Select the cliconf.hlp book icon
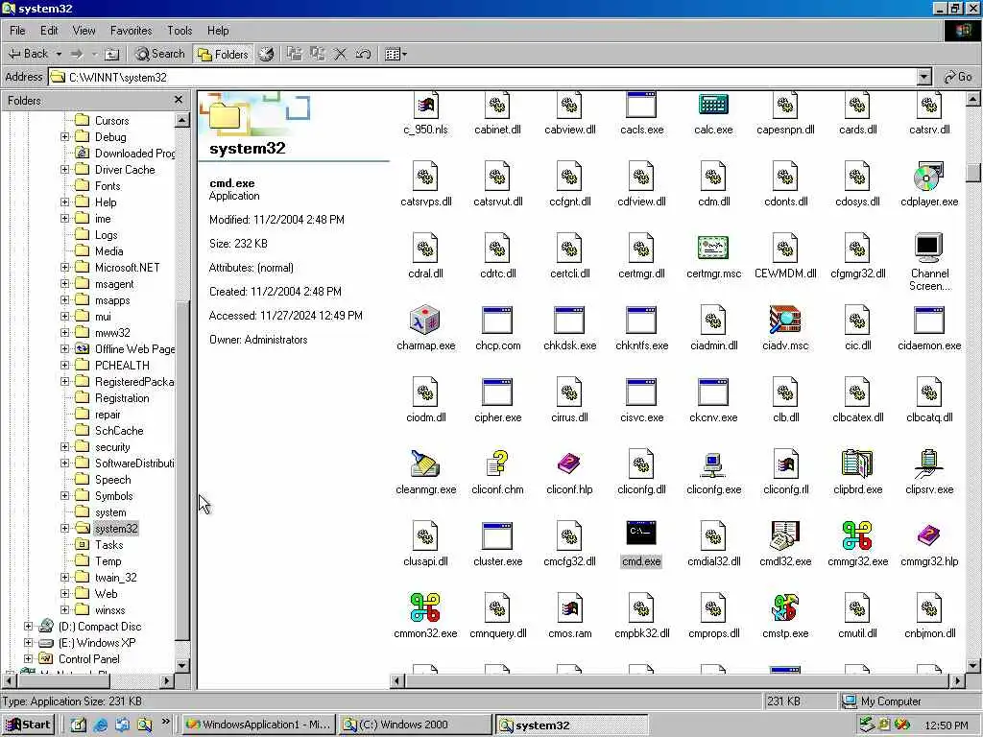Screen dimensions: 983x737 tap(569, 464)
